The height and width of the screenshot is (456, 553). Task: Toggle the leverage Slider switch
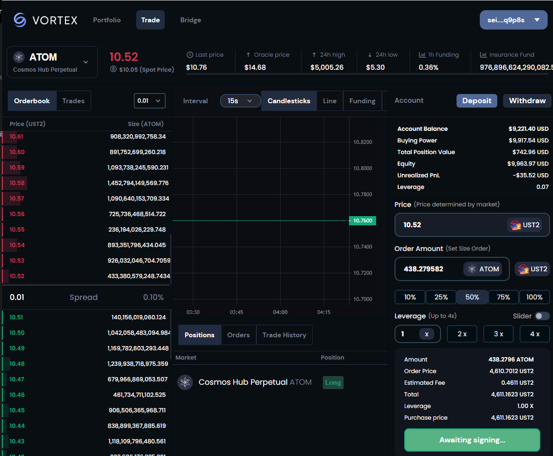[x=542, y=316]
